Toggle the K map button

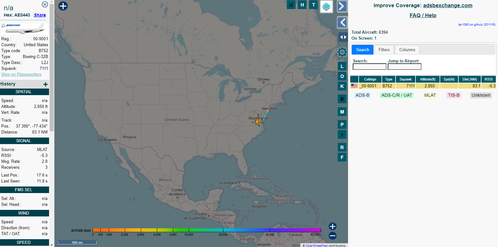[x=342, y=86]
